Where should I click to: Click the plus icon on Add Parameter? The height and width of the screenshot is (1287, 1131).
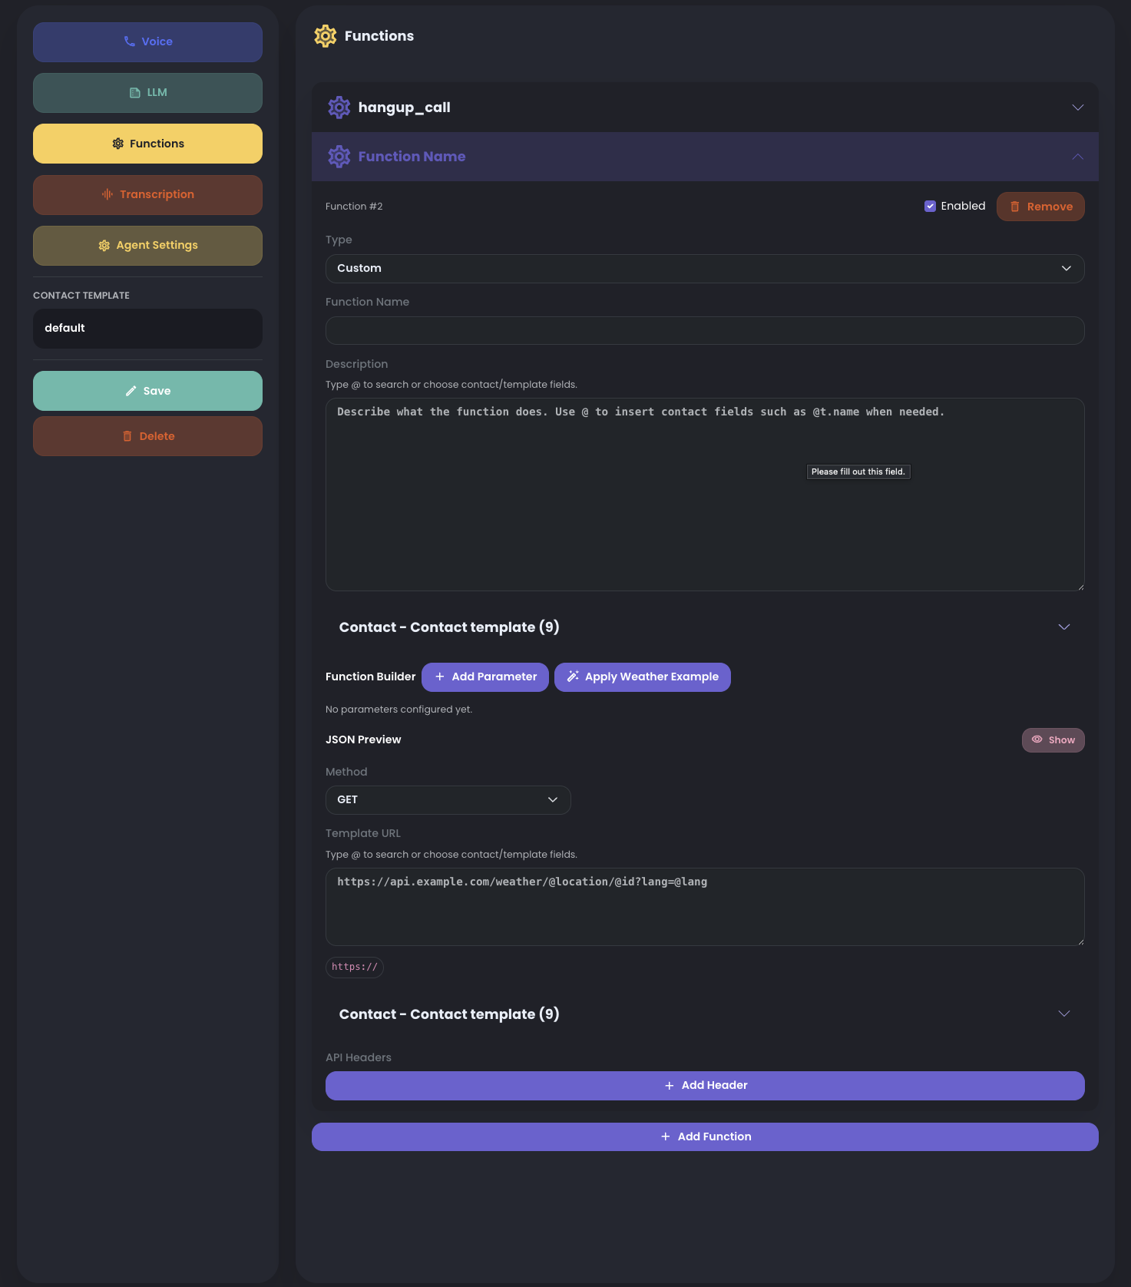[440, 677]
